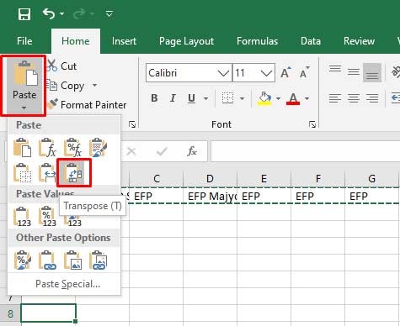Screen dimensions: 400x326
Task: Toggle the highlighted Bottom Align icon
Action: 372,72
